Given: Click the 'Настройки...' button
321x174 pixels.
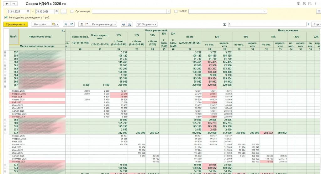Looking at the screenshot, I should pos(41,24).
